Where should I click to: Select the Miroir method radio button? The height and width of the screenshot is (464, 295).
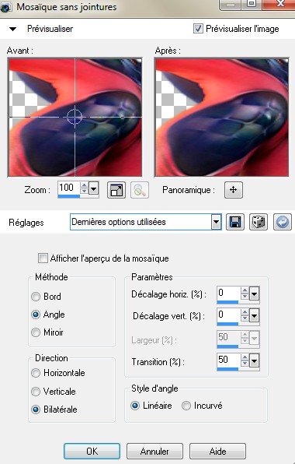tap(36, 332)
